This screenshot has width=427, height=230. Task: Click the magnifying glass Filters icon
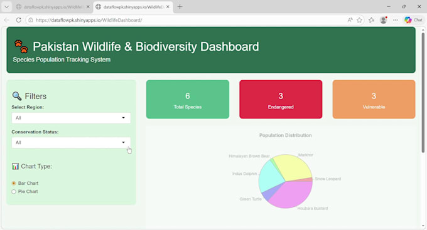[16, 96]
